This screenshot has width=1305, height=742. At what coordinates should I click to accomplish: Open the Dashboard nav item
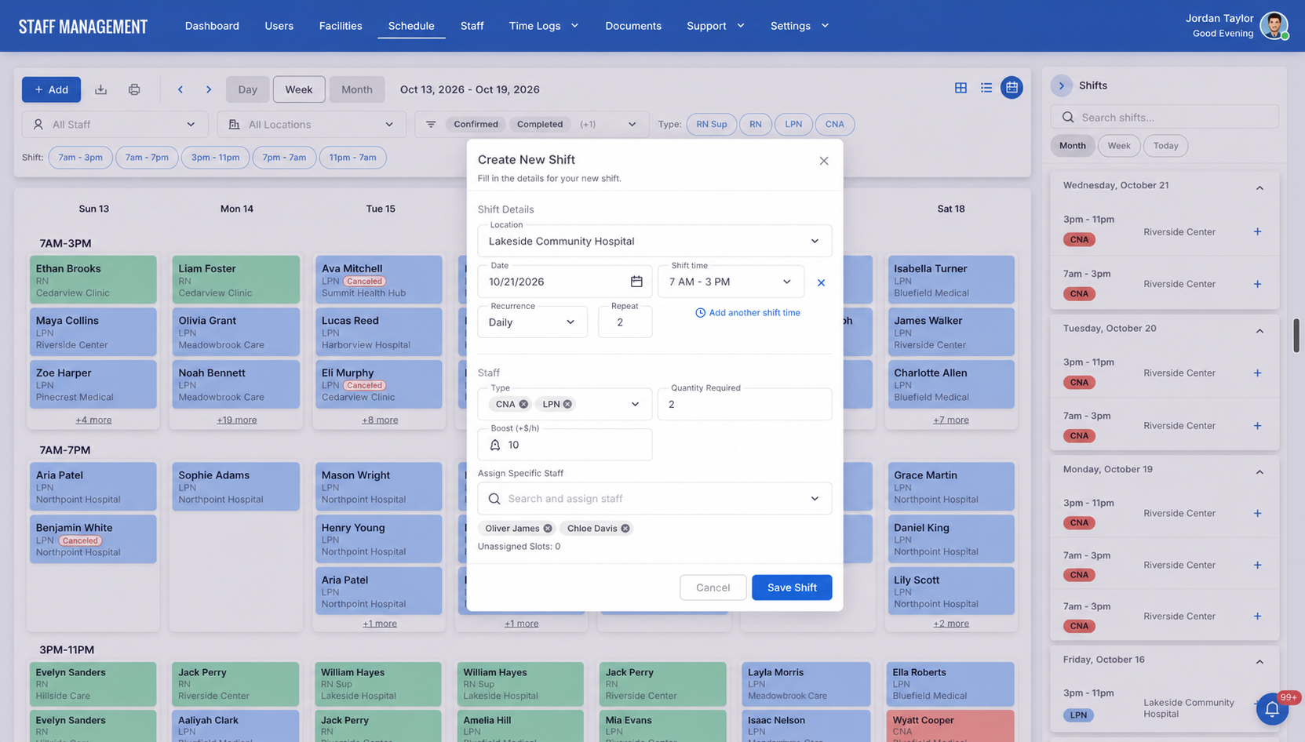point(212,26)
